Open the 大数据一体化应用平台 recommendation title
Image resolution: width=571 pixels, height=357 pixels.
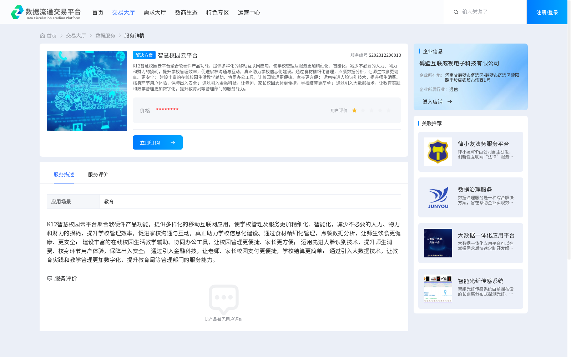click(x=486, y=235)
